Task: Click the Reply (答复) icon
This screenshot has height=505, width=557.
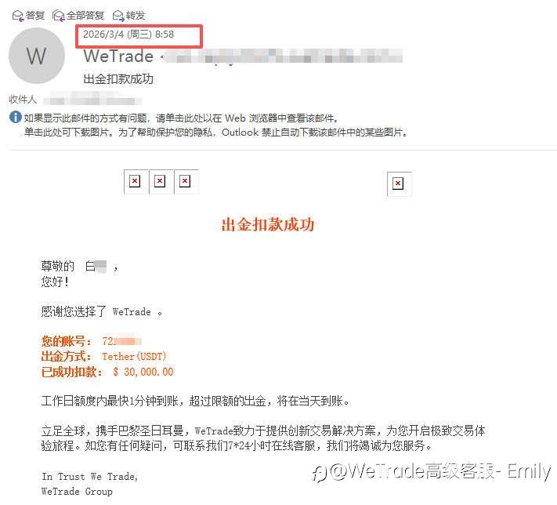Action: 18,16
